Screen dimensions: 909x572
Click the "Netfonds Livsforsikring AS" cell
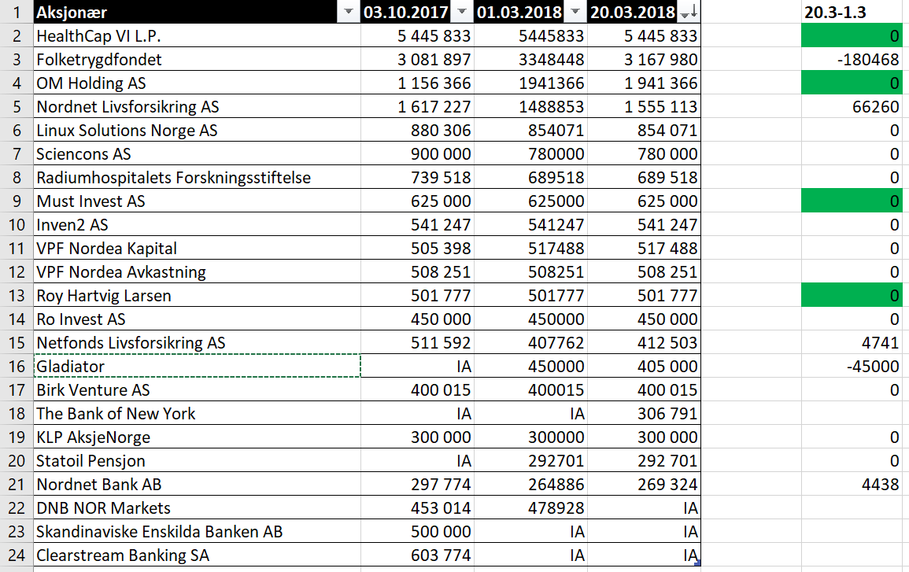click(x=197, y=342)
